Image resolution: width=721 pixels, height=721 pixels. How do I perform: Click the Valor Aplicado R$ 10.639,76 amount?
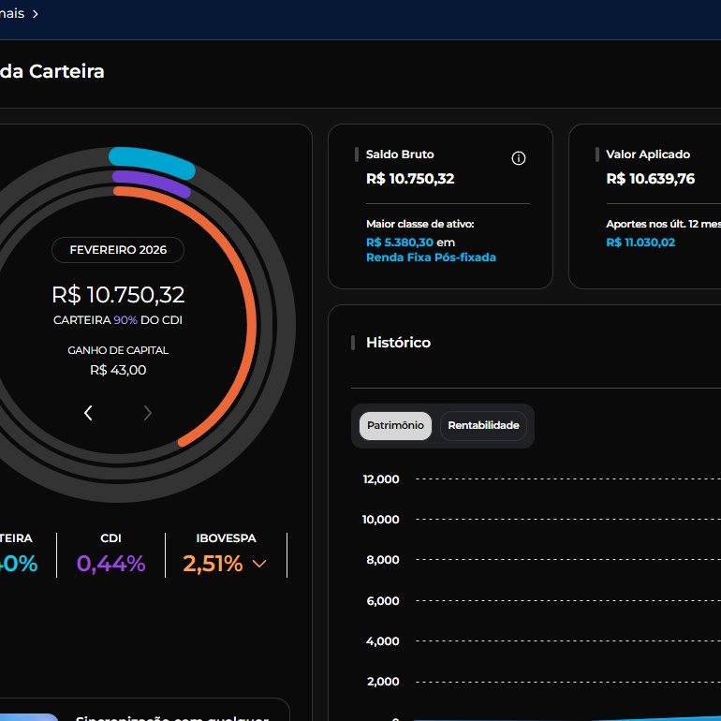tap(650, 179)
